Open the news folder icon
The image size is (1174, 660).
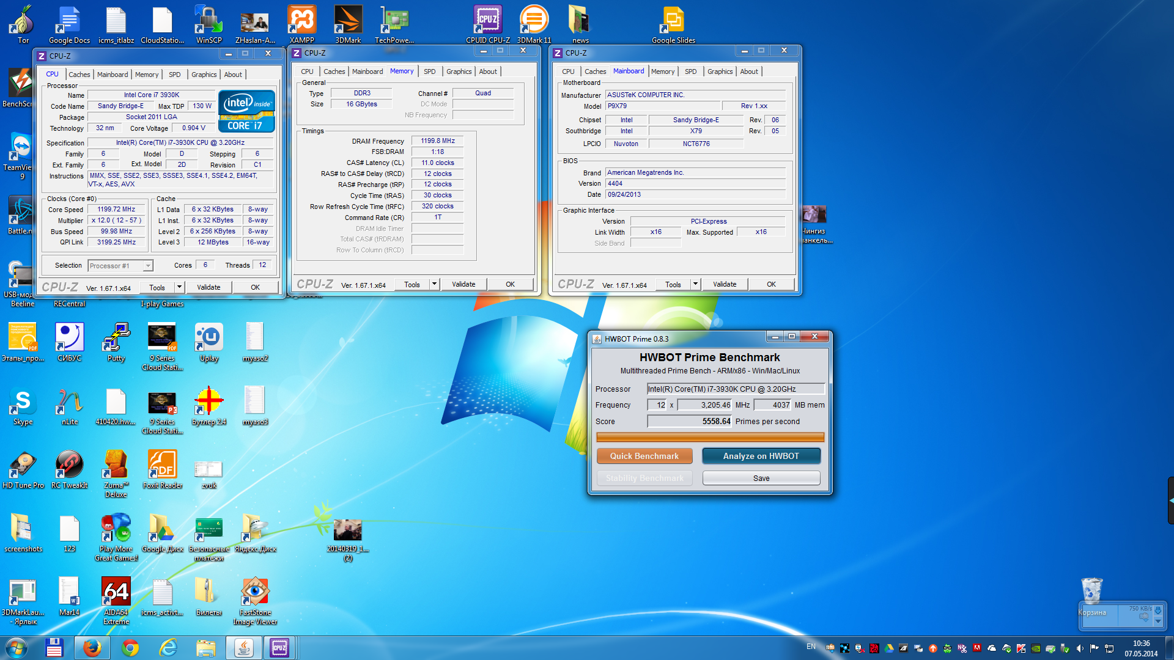580,24
